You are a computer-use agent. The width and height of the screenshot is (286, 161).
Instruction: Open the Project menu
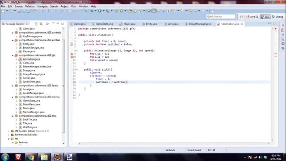pyautogui.click(x=64, y=6)
